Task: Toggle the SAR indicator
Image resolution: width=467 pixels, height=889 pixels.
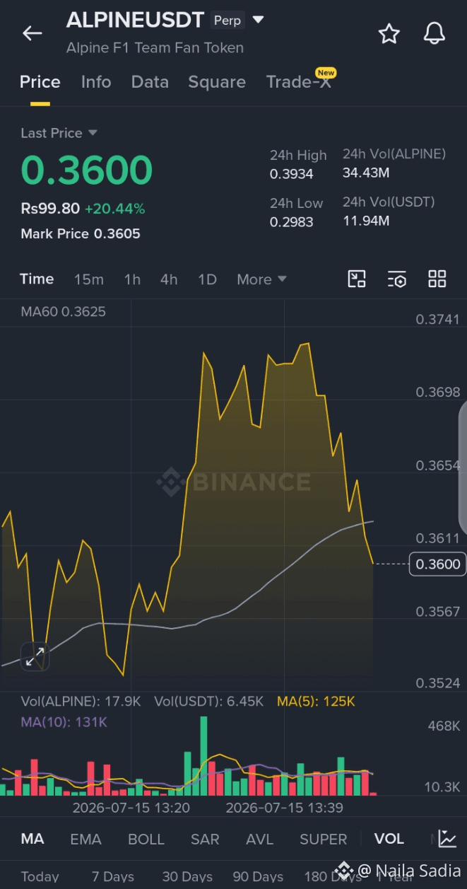Action: 205,839
